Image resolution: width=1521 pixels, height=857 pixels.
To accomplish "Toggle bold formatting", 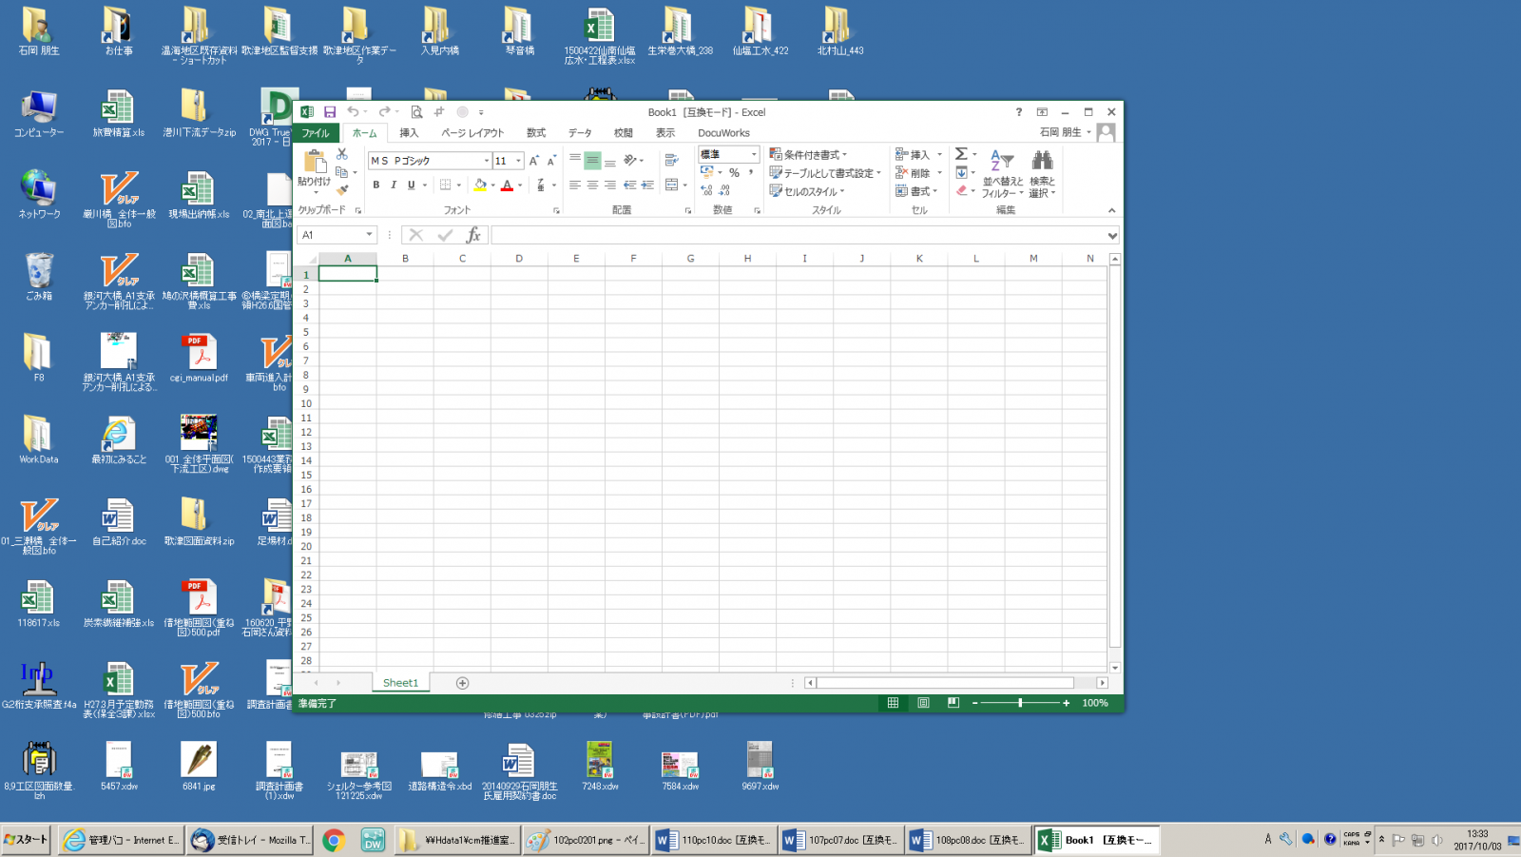I will [x=376, y=185].
